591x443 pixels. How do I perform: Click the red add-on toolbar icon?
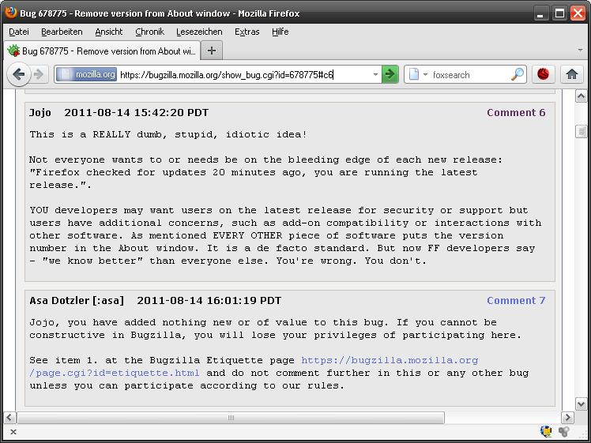point(543,74)
